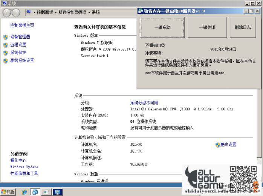This screenshot has height=196, width=263.
Task: Open 操作中心 link
Action: (x=18, y=160)
